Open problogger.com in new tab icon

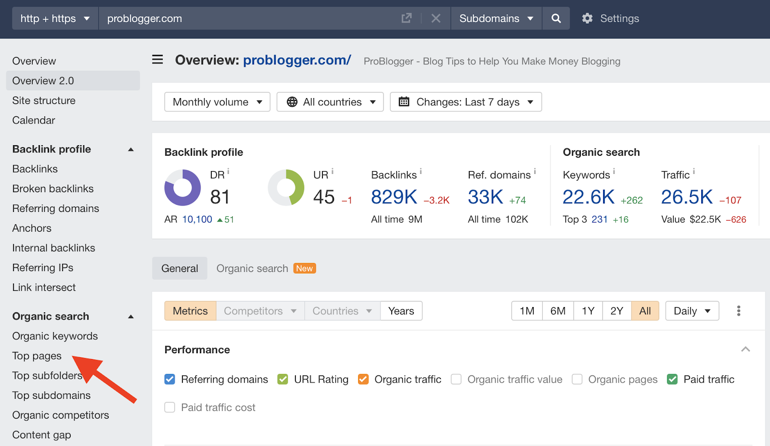click(x=407, y=18)
